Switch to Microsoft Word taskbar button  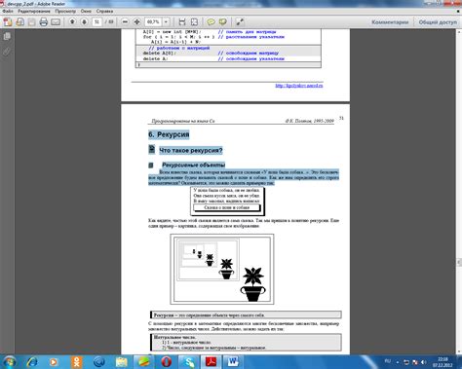pyautogui.click(x=233, y=362)
